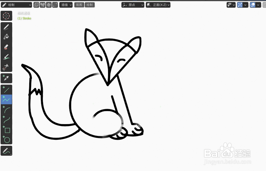
Task: Click the 绘制 menu header button
Action: (x=90, y=5)
